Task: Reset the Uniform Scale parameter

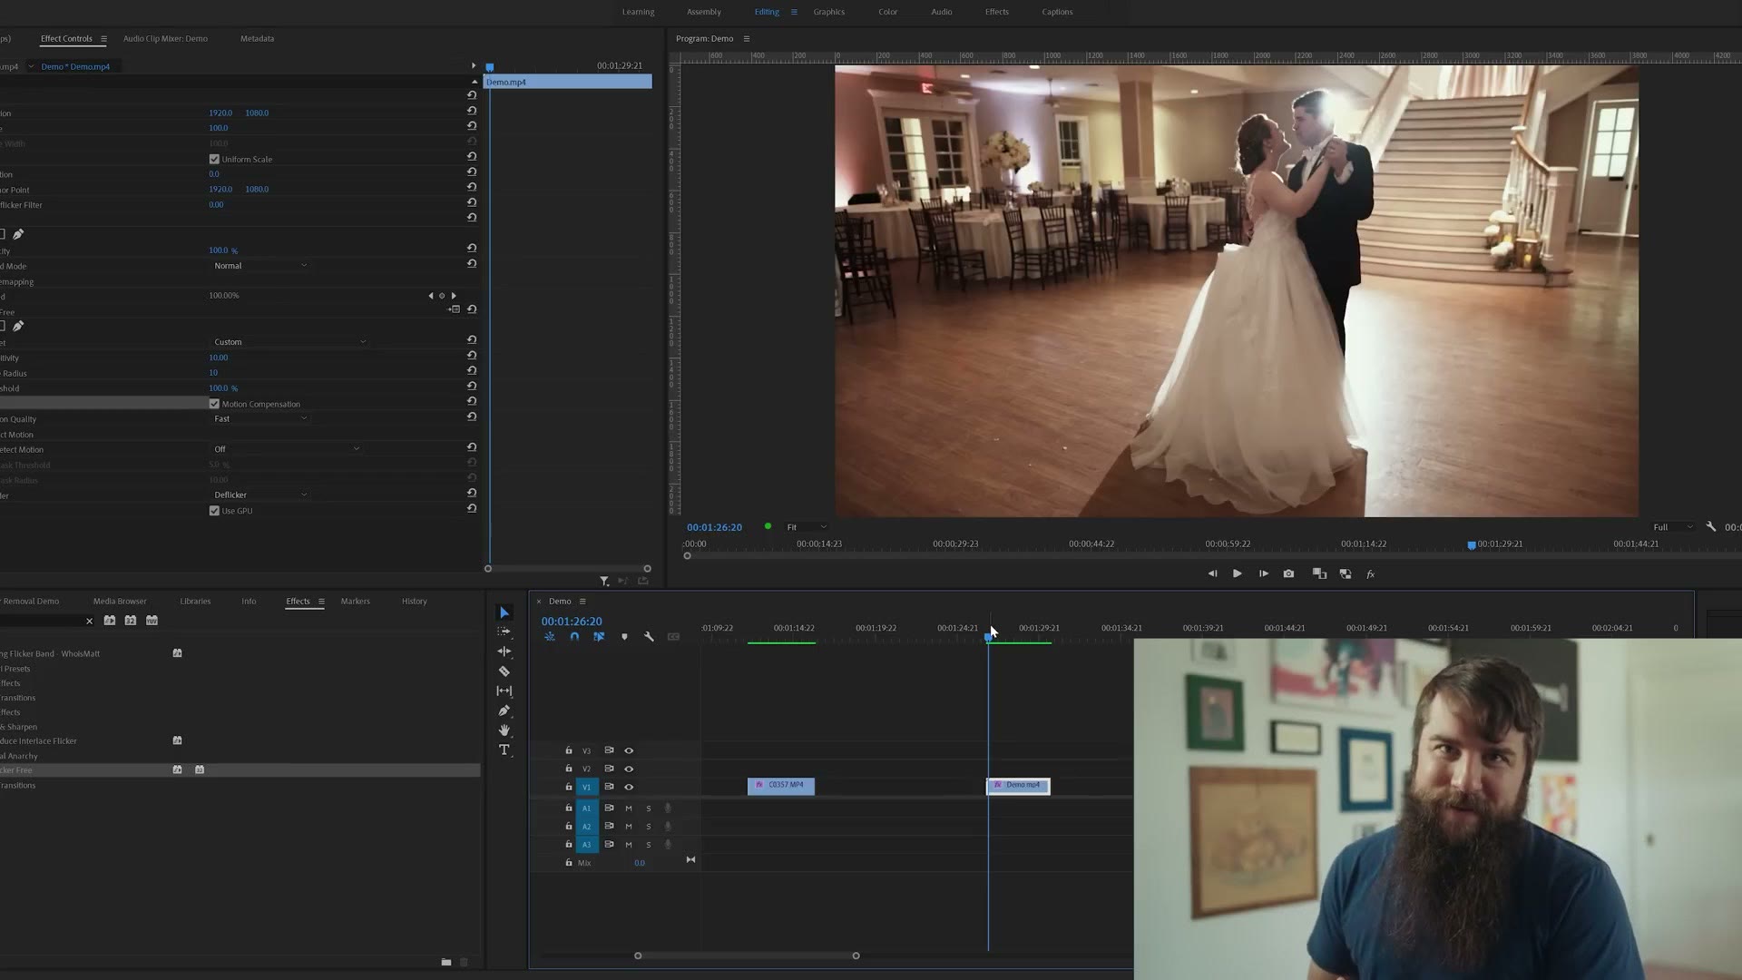Action: 472,157
